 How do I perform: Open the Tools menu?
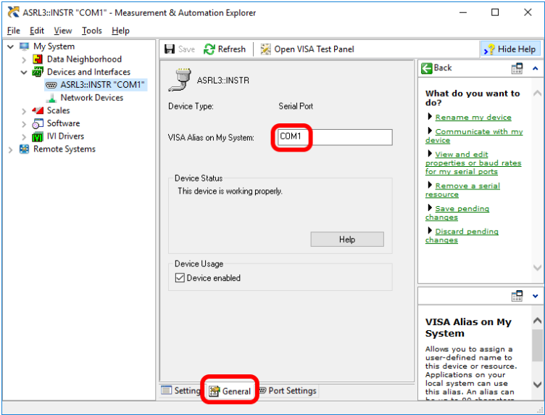point(91,30)
